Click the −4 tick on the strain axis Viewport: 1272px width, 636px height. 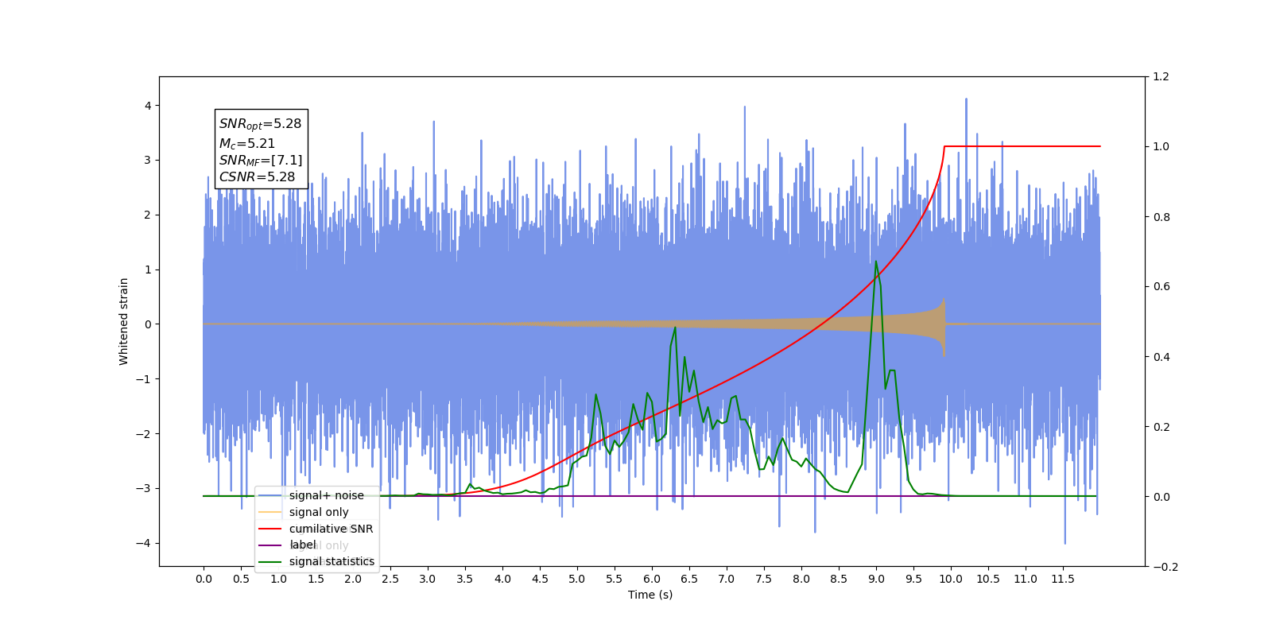[x=143, y=543]
